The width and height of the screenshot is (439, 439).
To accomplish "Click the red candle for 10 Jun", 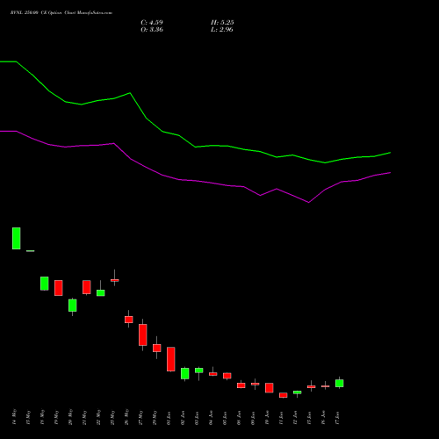I will 270,388.
